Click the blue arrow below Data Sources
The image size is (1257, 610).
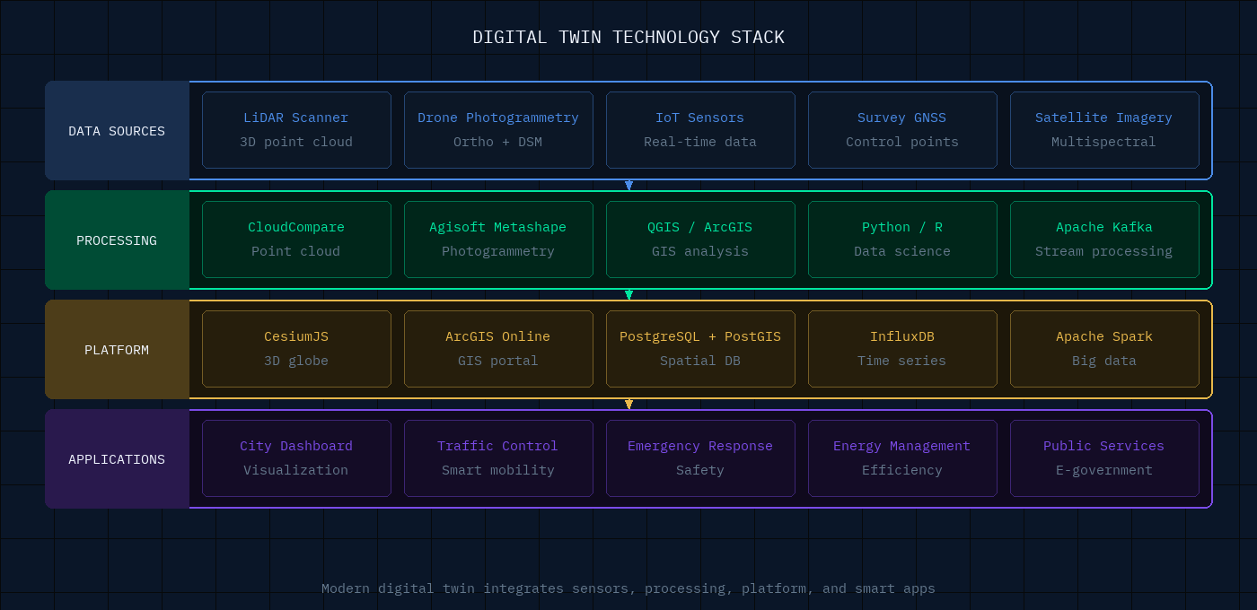point(628,186)
